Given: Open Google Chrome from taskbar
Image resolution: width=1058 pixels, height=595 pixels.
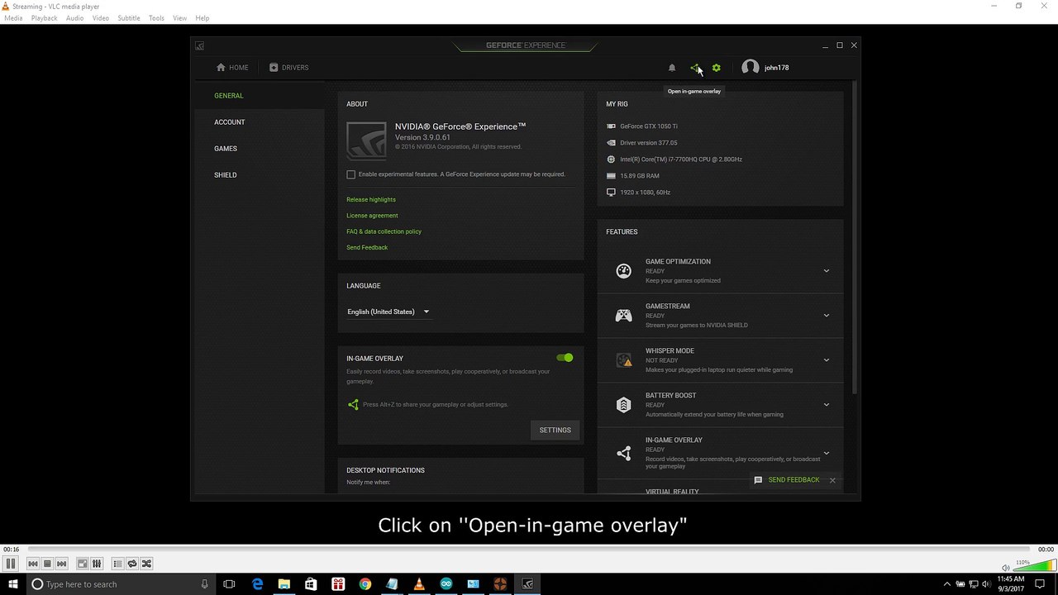Looking at the screenshot, I should [x=365, y=584].
